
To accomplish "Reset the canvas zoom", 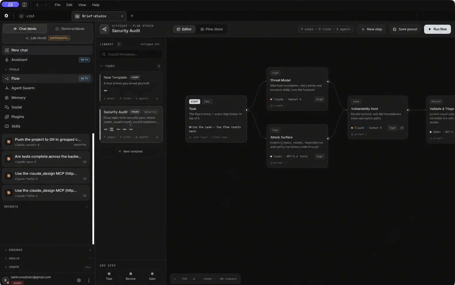I will click(207, 279).
